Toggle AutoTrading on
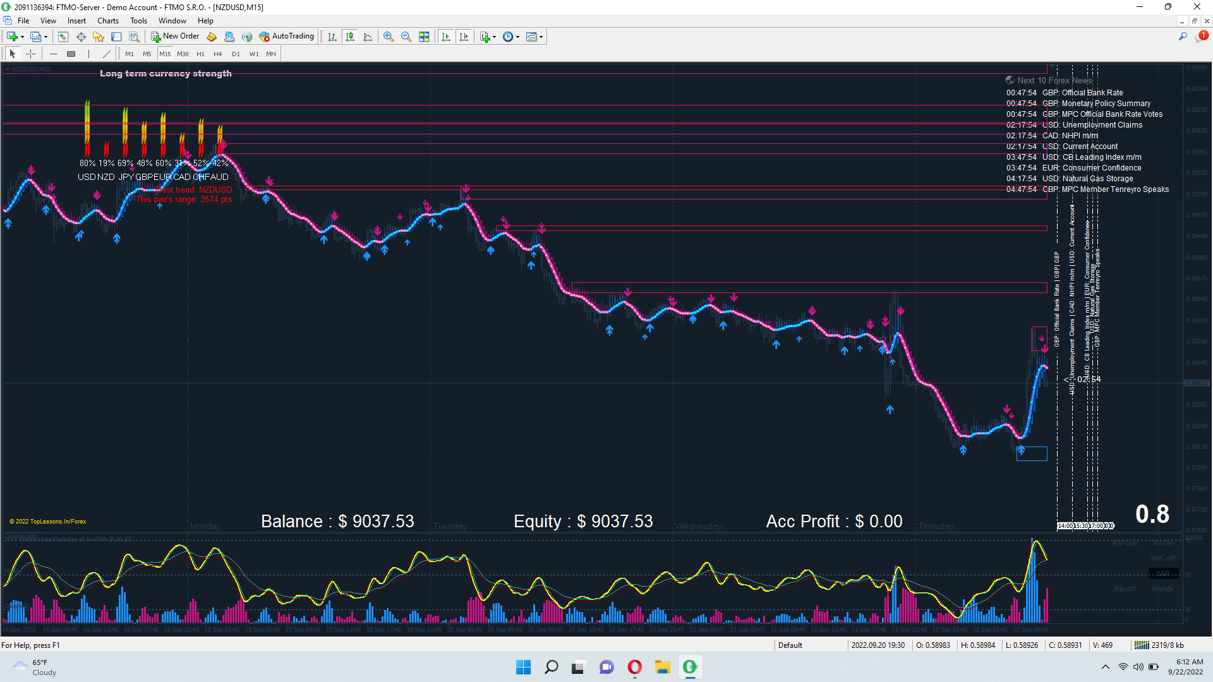Screen dimensions: 1213x682 click(x=286, y=36)
